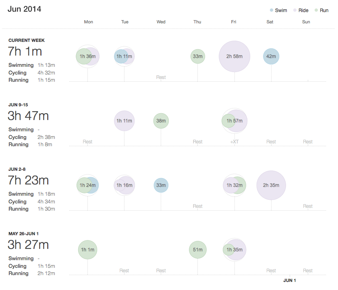Viewport: 338px width, 290px height.
Task: Open the Jun 2014 month selector
Action: point(24,9)
